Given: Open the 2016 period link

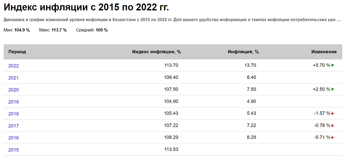Looking at the screenshot, I should click(13, 138).
